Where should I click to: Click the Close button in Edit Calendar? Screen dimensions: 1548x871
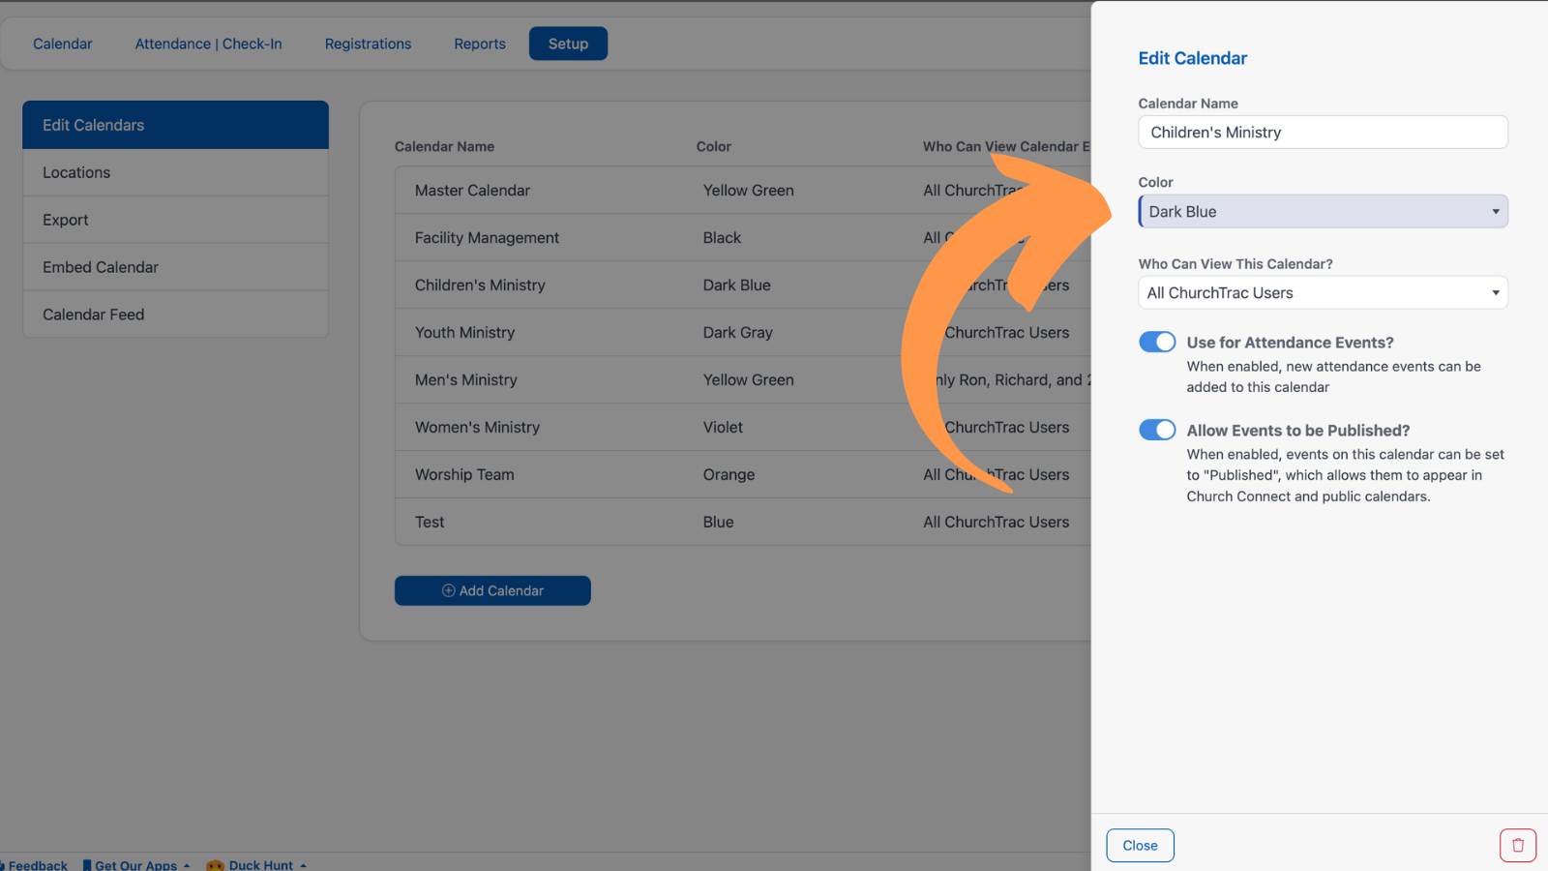point(1140,845)
